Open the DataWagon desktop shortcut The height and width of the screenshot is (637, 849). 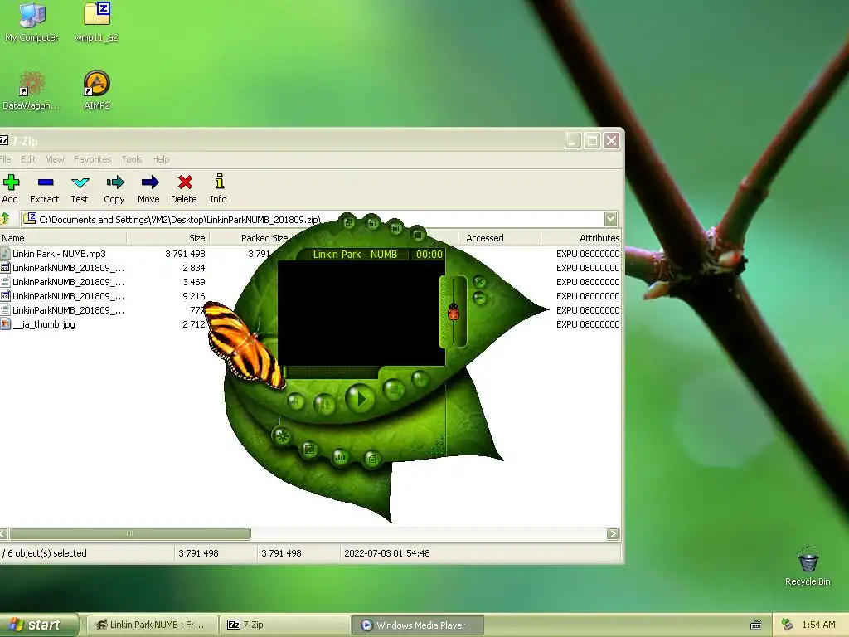pos(32,90)
